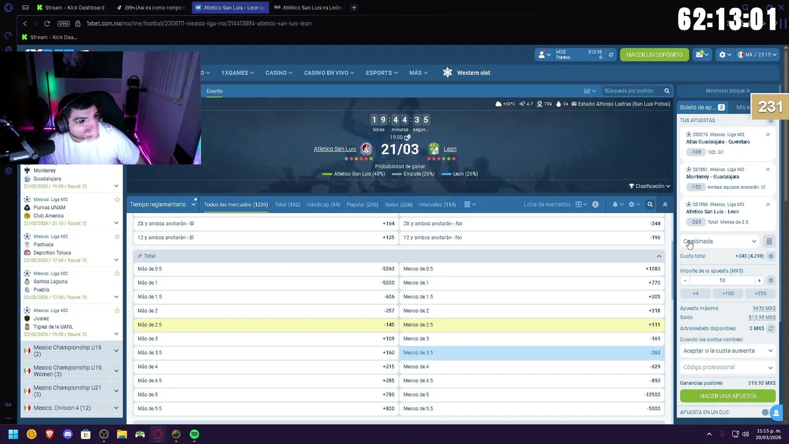789x444 pixels.
Task: Select Más de 2.5 odds -145
Action: pyautogui.click(x=266, y=324)
